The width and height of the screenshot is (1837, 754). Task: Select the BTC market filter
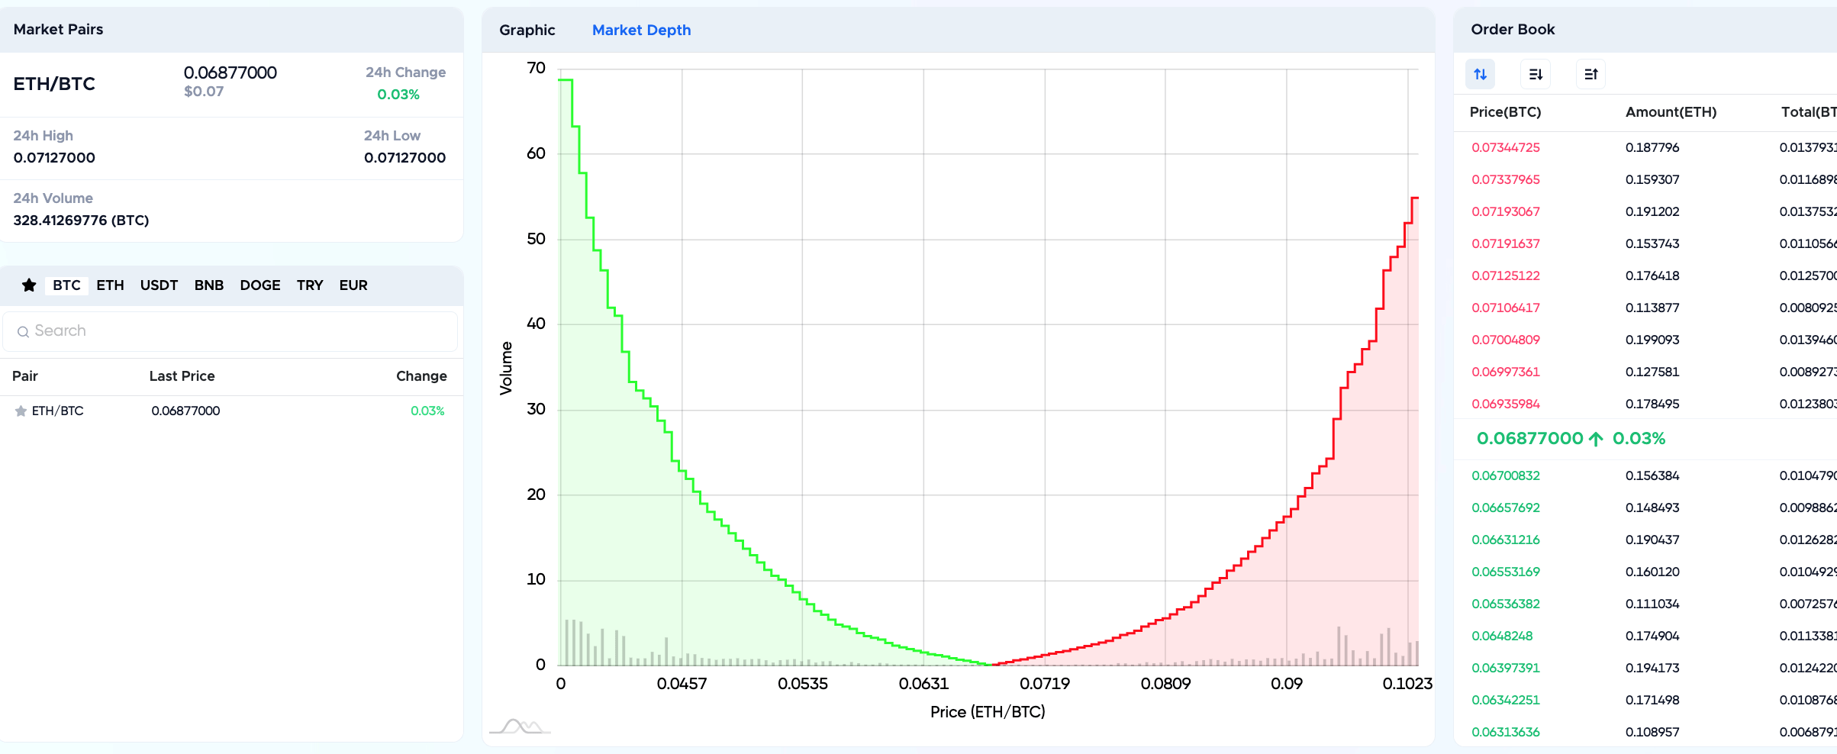pos(66,285)
